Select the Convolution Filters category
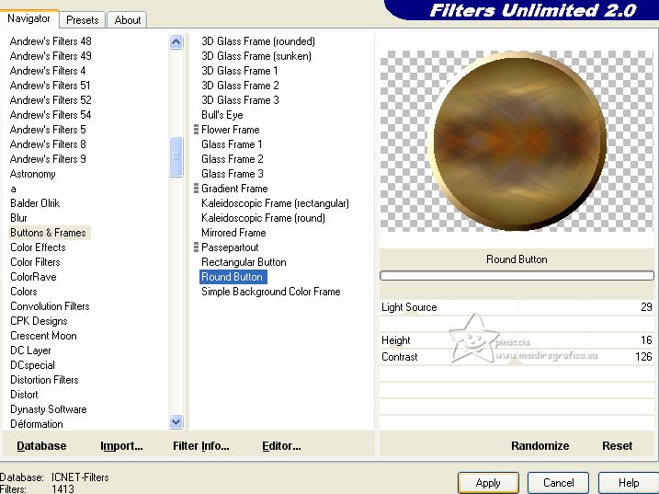659x494 pixels. click(50, 306)
